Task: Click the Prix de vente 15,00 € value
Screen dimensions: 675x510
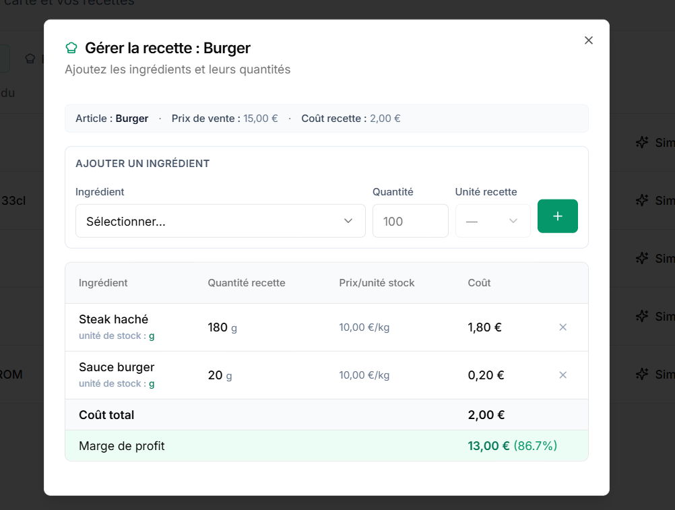Action: pos(260,119)
